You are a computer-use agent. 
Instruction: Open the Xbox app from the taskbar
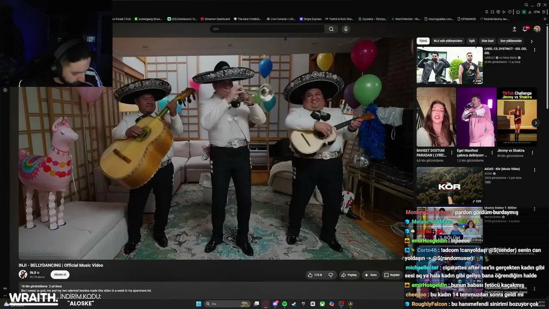[x=322, y=304]
